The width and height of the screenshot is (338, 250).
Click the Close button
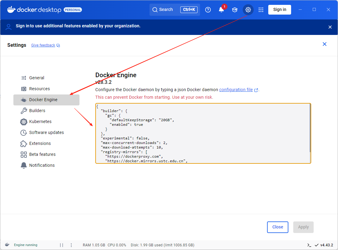coord(277,227)
